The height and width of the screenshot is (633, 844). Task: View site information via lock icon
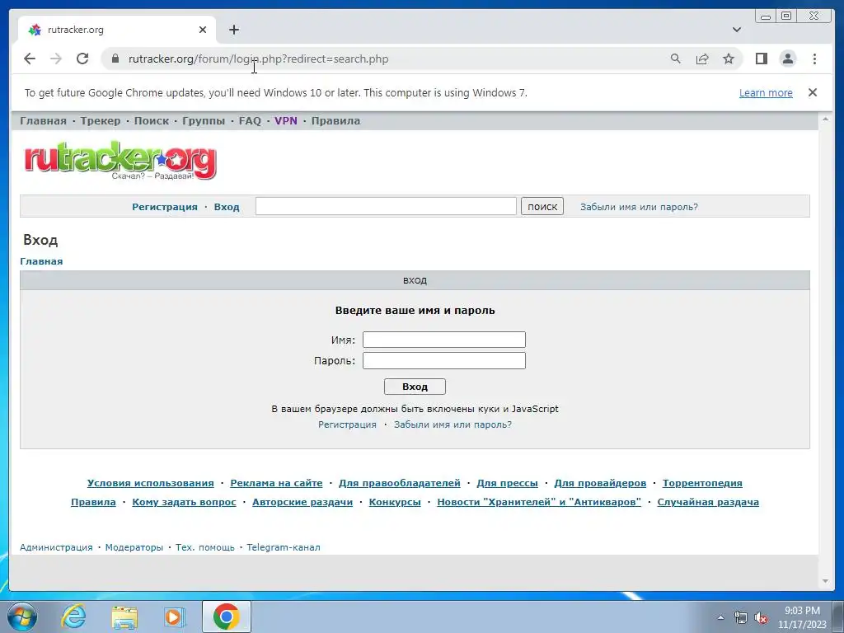(115, 59)
